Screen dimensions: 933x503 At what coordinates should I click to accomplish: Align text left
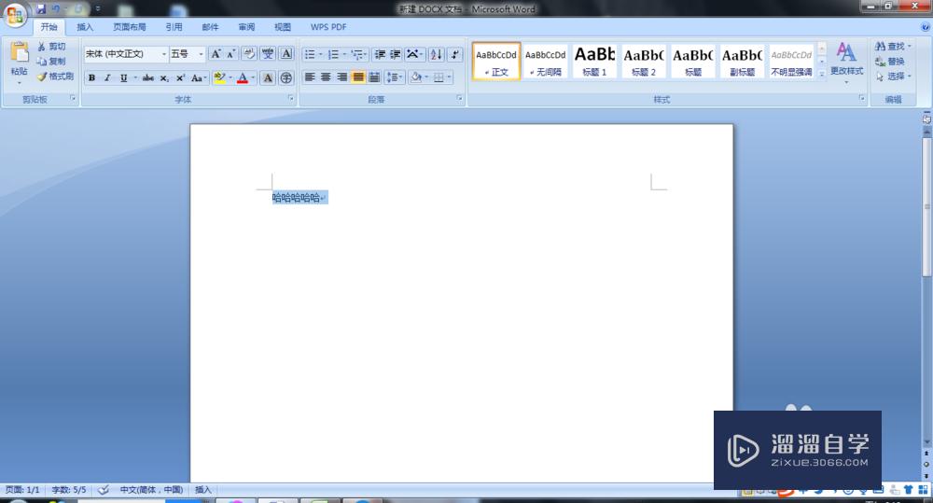310,77
